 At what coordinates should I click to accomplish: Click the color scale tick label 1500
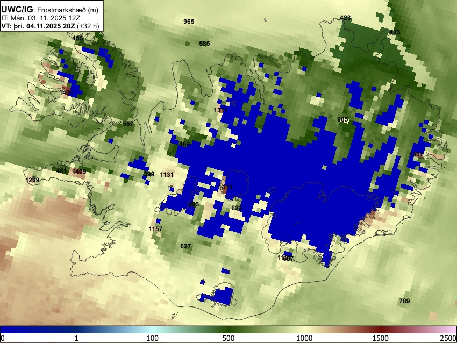coord(380,338)
